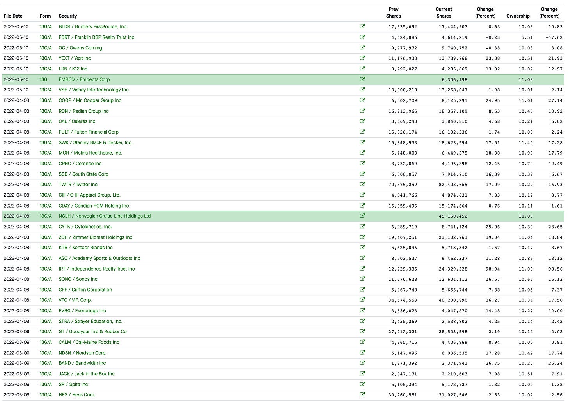Sort table by Security column header
Screen dimensions: 568x401
(68, 16)
